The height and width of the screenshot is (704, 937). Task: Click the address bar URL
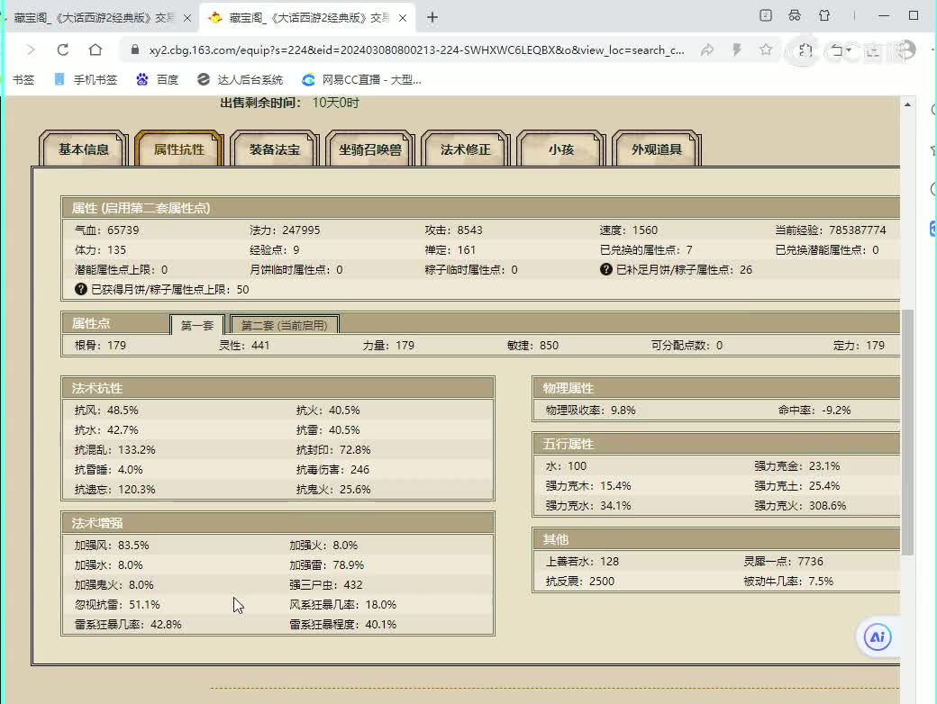(416, 50)
